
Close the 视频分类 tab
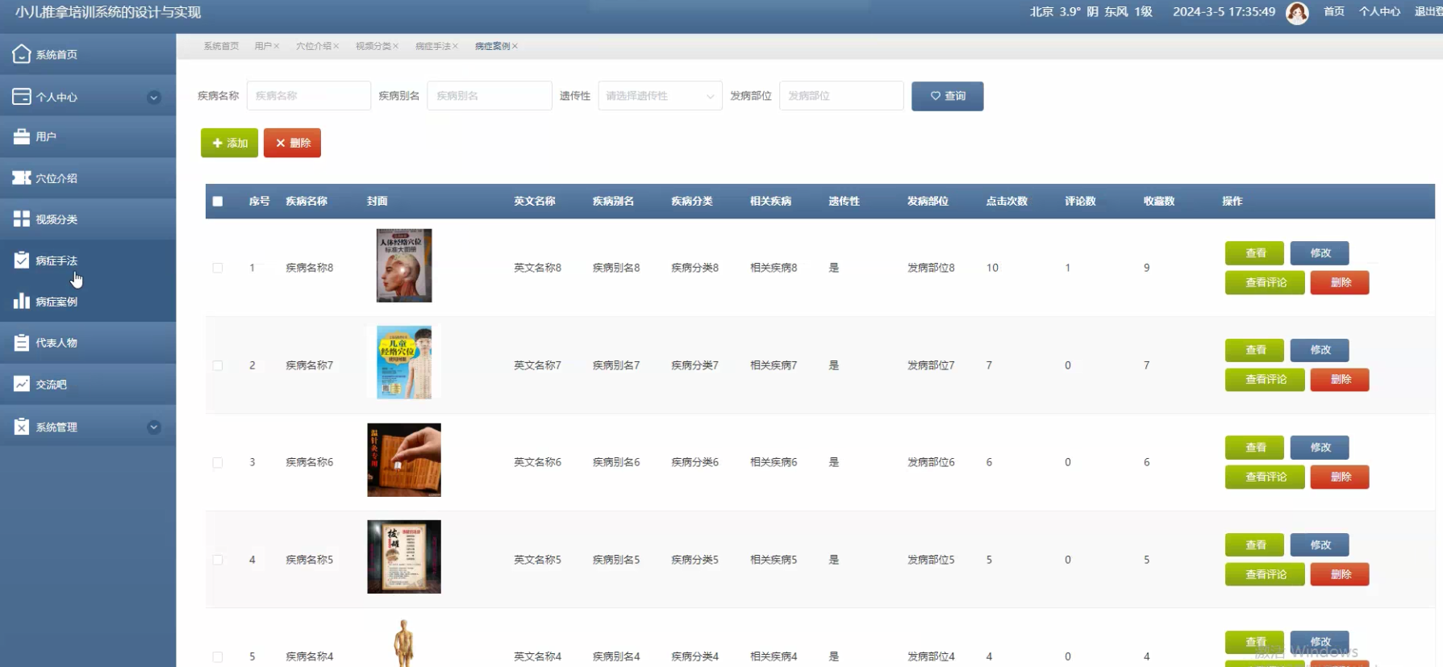point(396,46)
